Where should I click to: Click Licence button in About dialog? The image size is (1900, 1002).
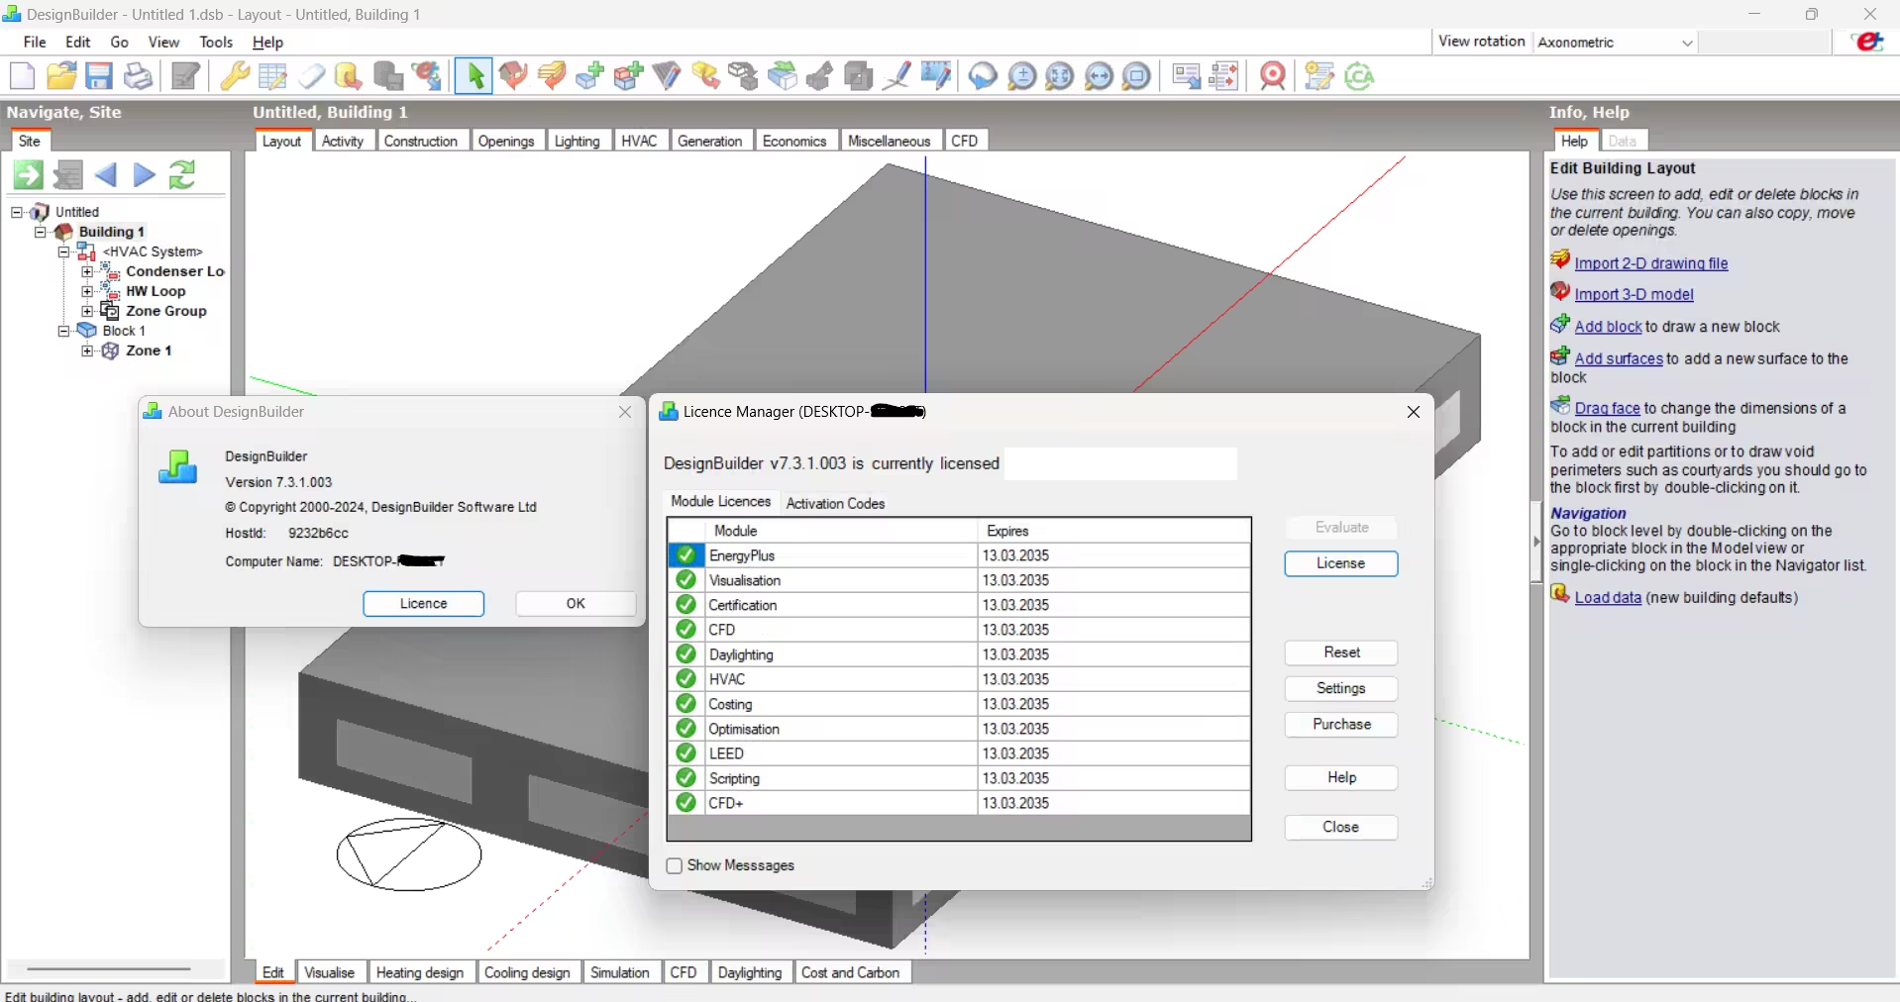(423, 604)
